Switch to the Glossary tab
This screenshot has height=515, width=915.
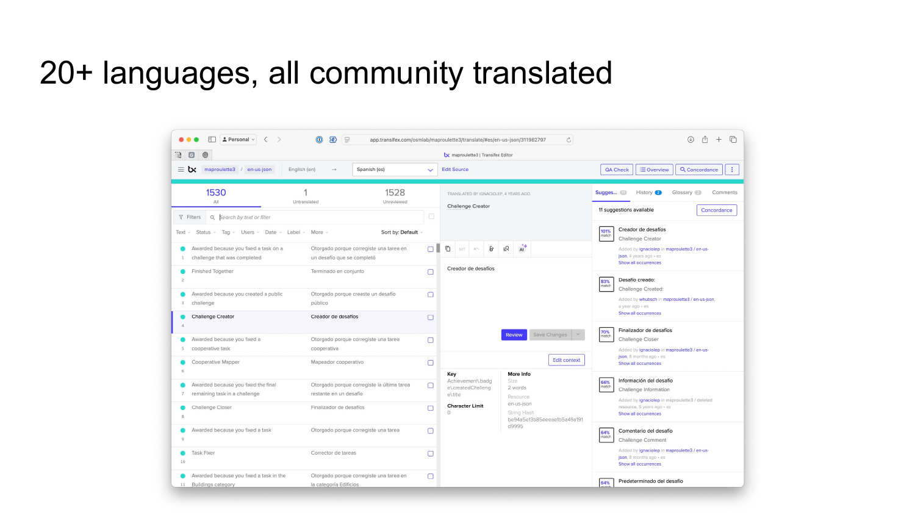tap(686, 193)
